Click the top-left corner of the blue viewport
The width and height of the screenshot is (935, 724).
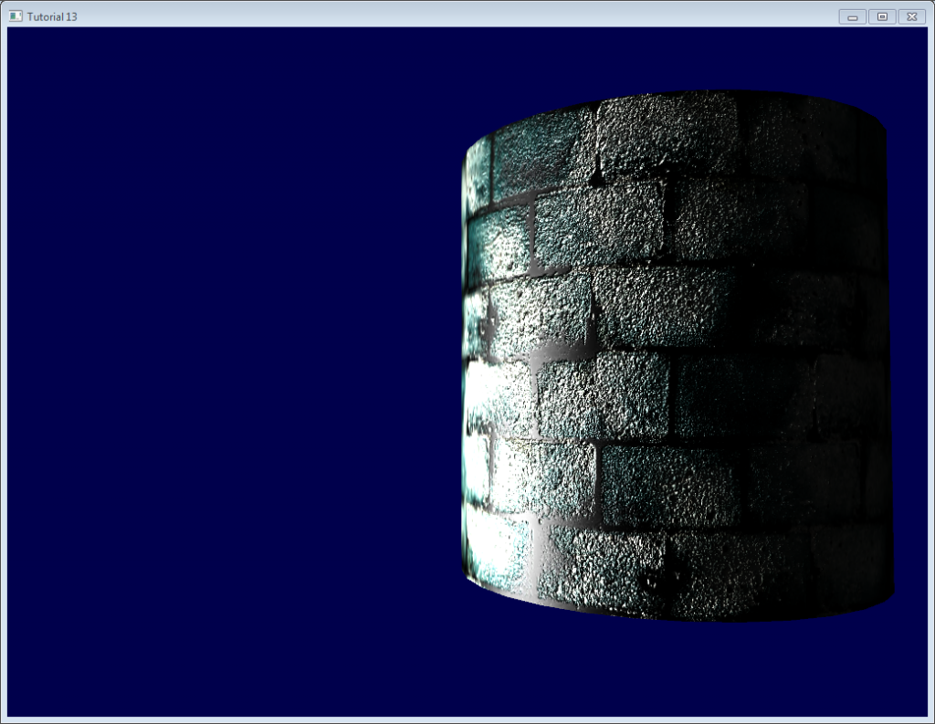(x=11, y=30)
